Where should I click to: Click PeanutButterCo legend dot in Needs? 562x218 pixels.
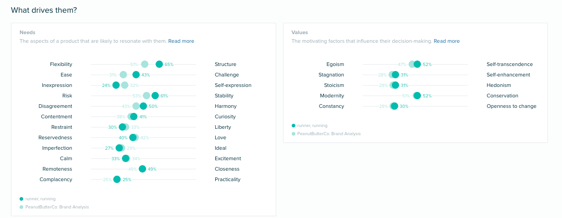click(21, 207)
